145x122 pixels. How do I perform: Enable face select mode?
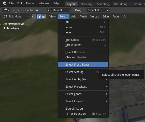click(44, 16)
